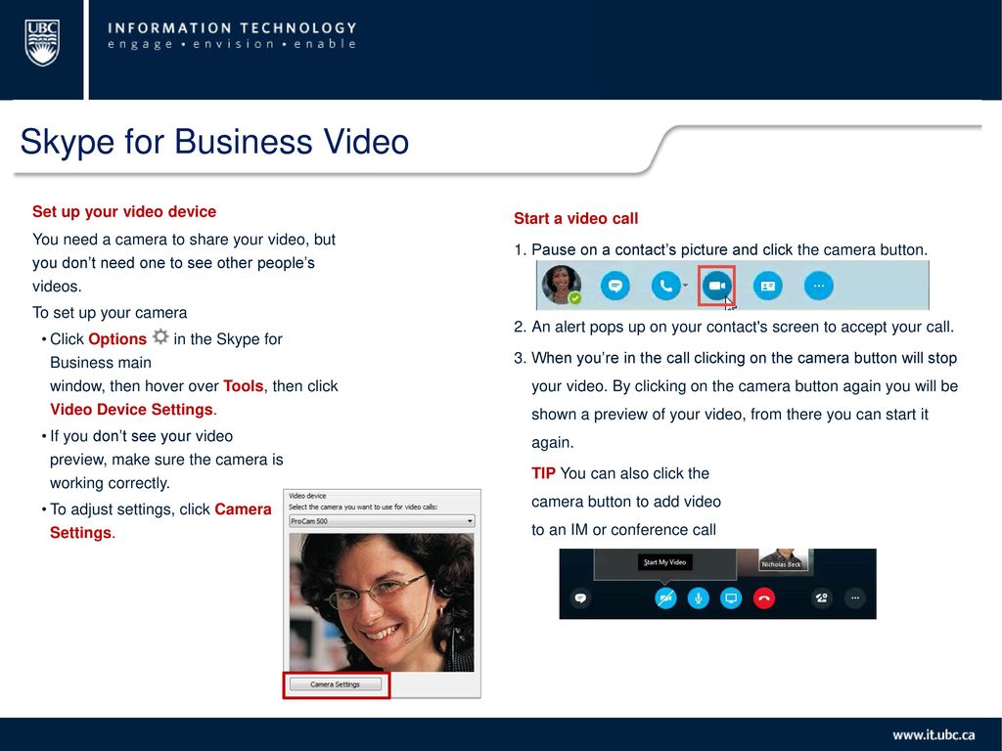Start a video call with camera button

point(716,286)
